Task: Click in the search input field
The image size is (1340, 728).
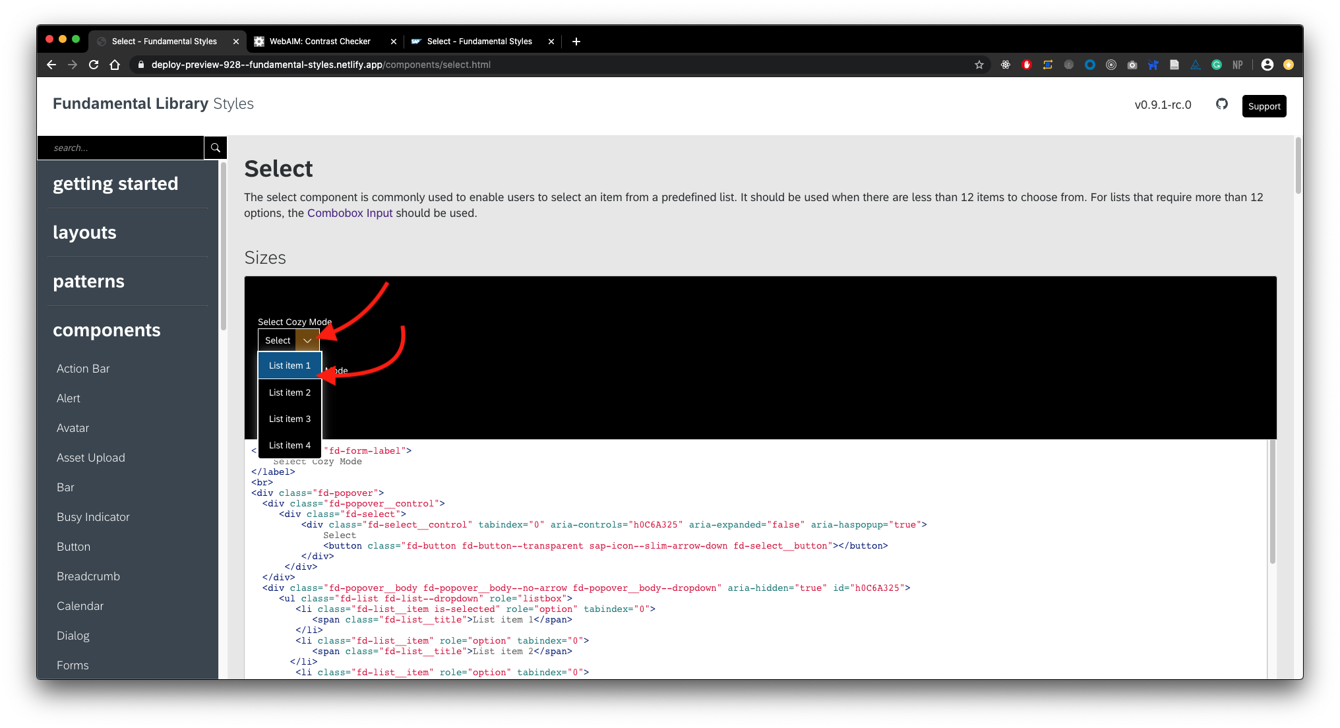Action: pyautogui.click(x=121, y=148)
